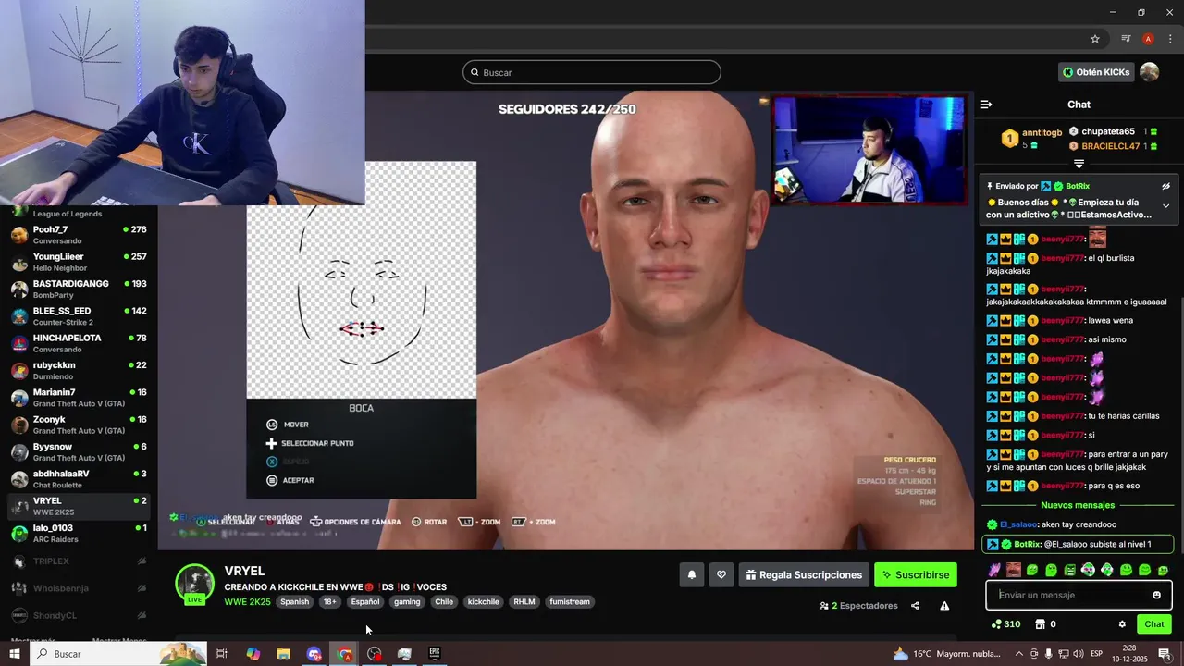Collapse the chat panel arrow icon
Viewport: 1184px width, 666px height.
coord(986,105)
